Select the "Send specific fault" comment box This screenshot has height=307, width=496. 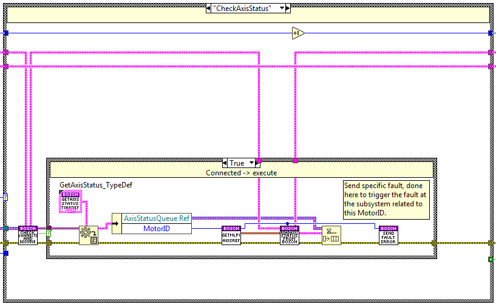[386, 200]
